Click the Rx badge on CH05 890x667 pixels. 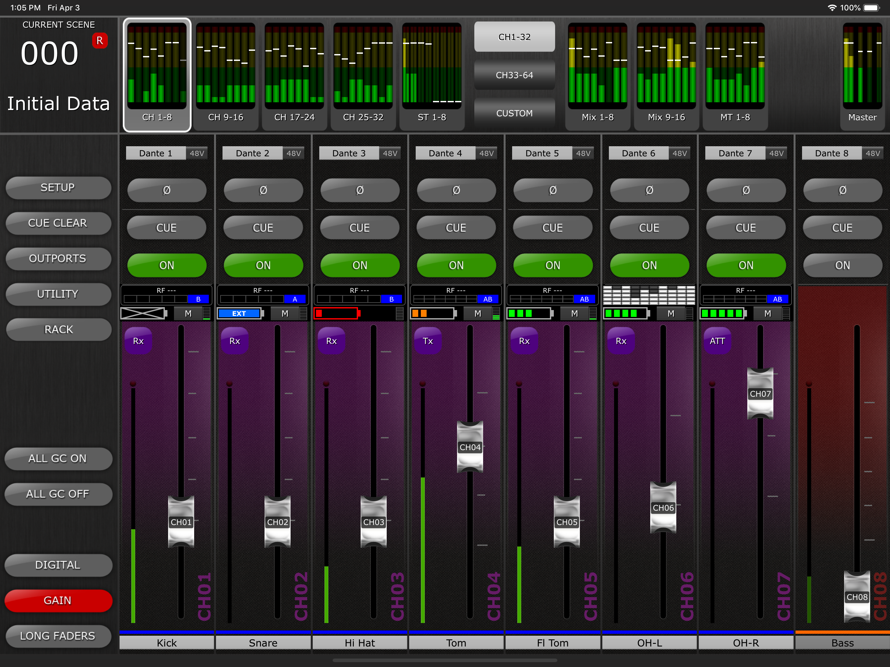524,341
